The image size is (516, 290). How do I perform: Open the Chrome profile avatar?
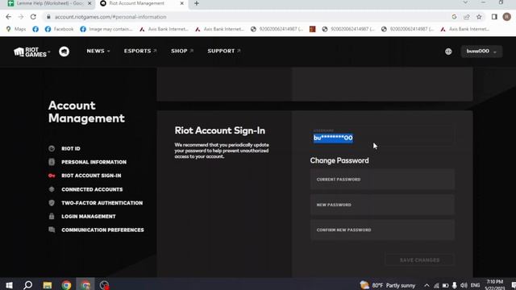[507, 17]
